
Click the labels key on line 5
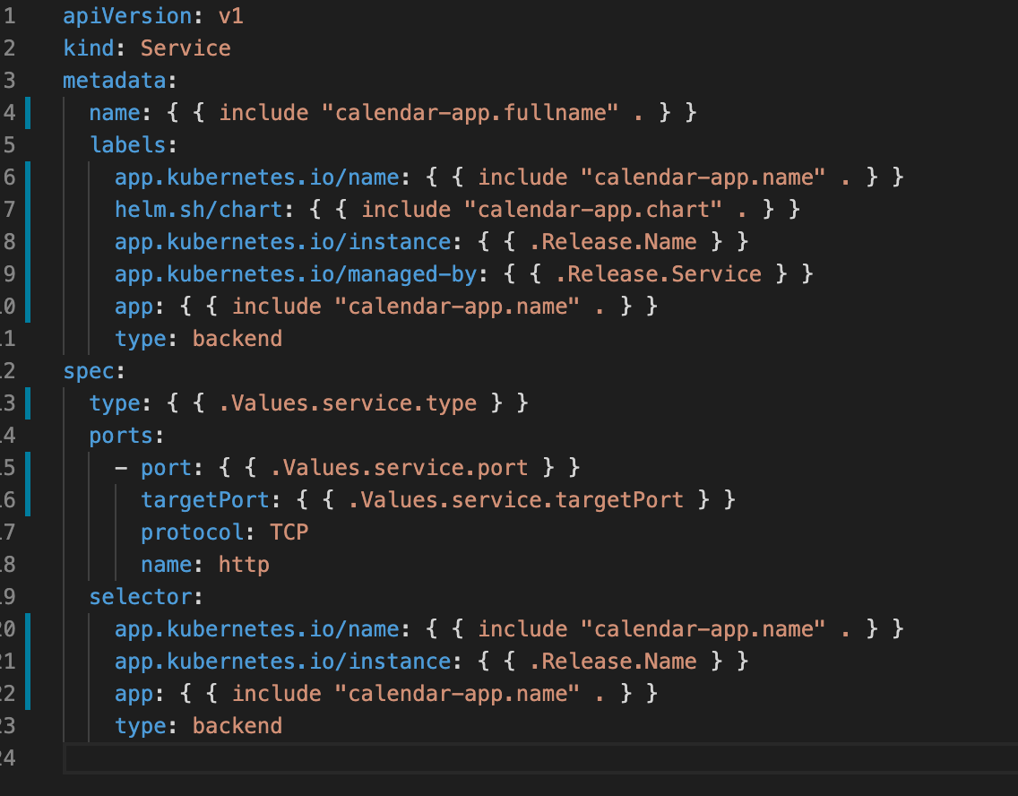[x=127, y=144]
